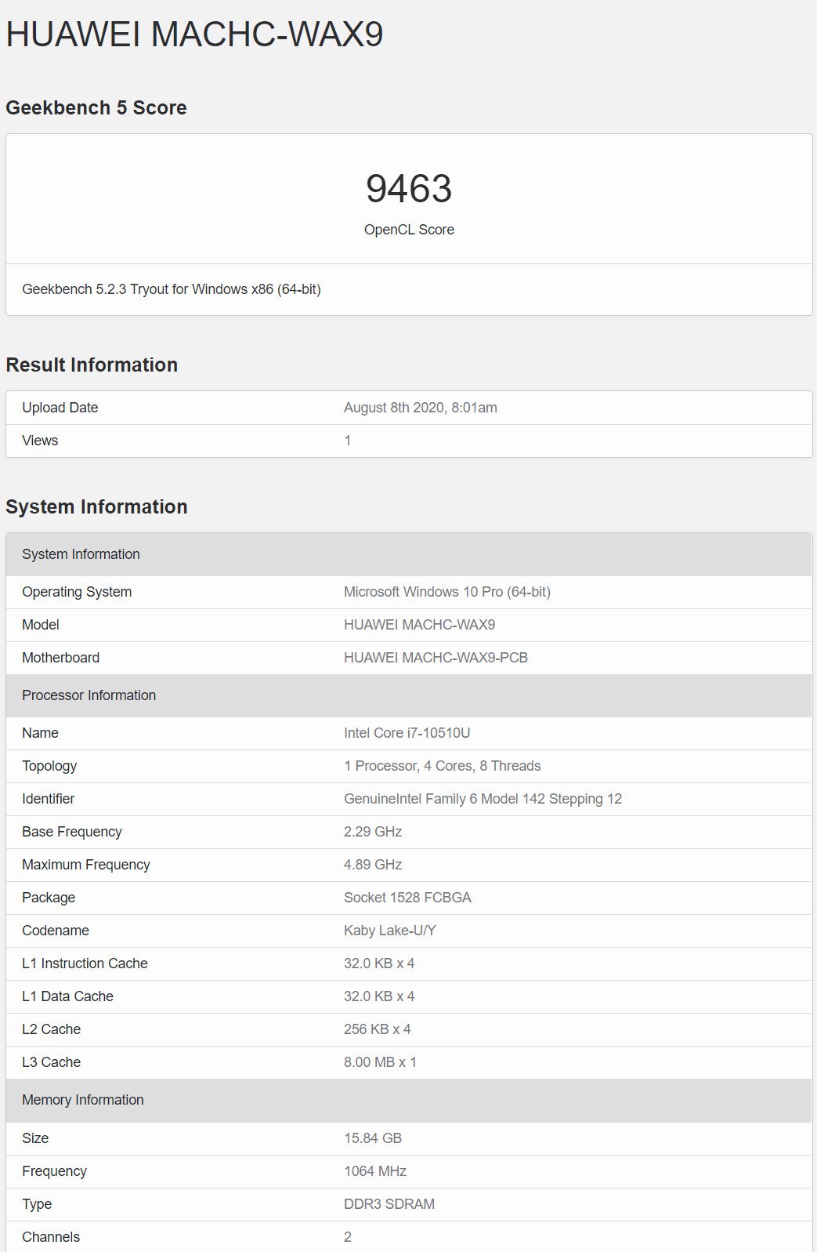Screen dimensions: 817x1252
Task: Click the Views label
Action: click(40, 441)
